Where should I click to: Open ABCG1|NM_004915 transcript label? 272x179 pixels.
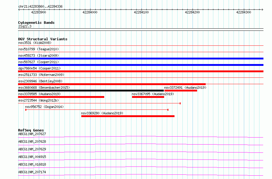click(32, 157)
